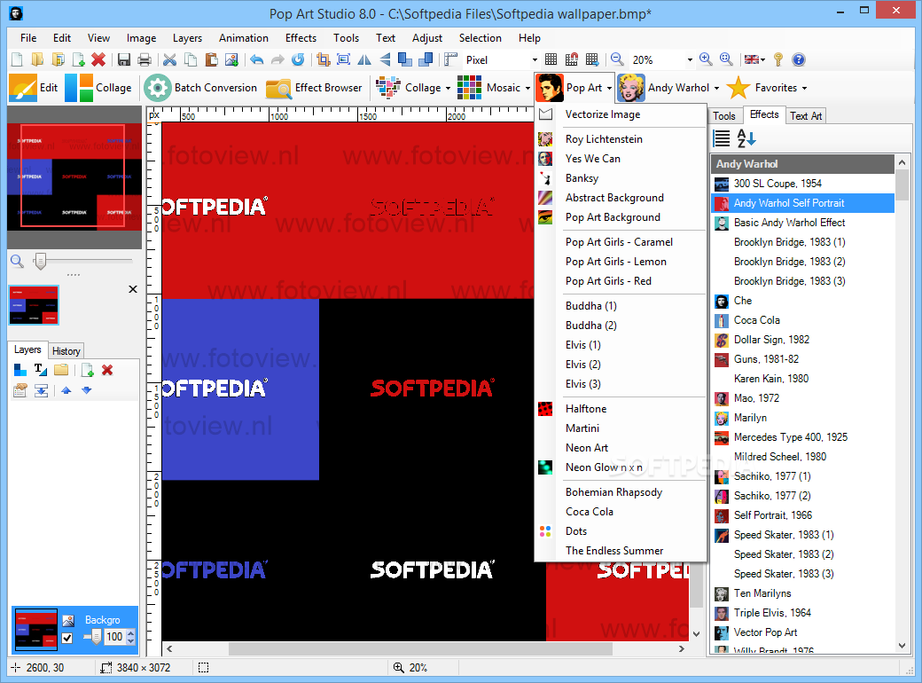Expand the Andy Warhol toolbar dropdown
Image resolution: width=922 pixels, height=683 pixels.
(x=717, y=88)
